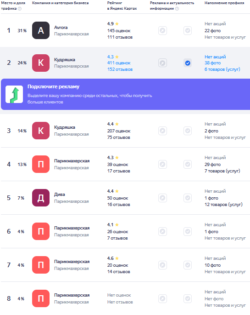Open the '152 отзывов' link

click(x=120, y=69)
